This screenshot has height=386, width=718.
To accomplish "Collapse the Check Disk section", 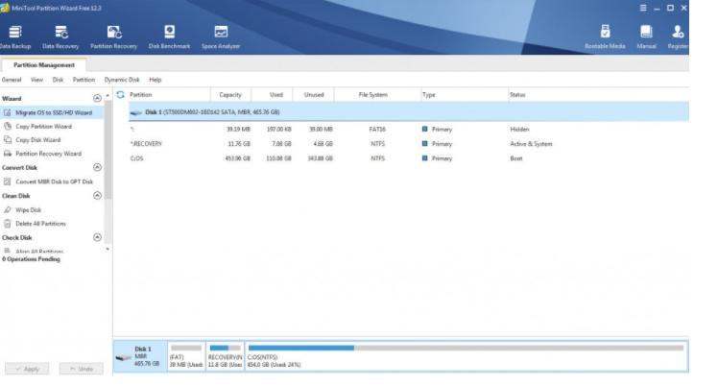I will 97,237.
